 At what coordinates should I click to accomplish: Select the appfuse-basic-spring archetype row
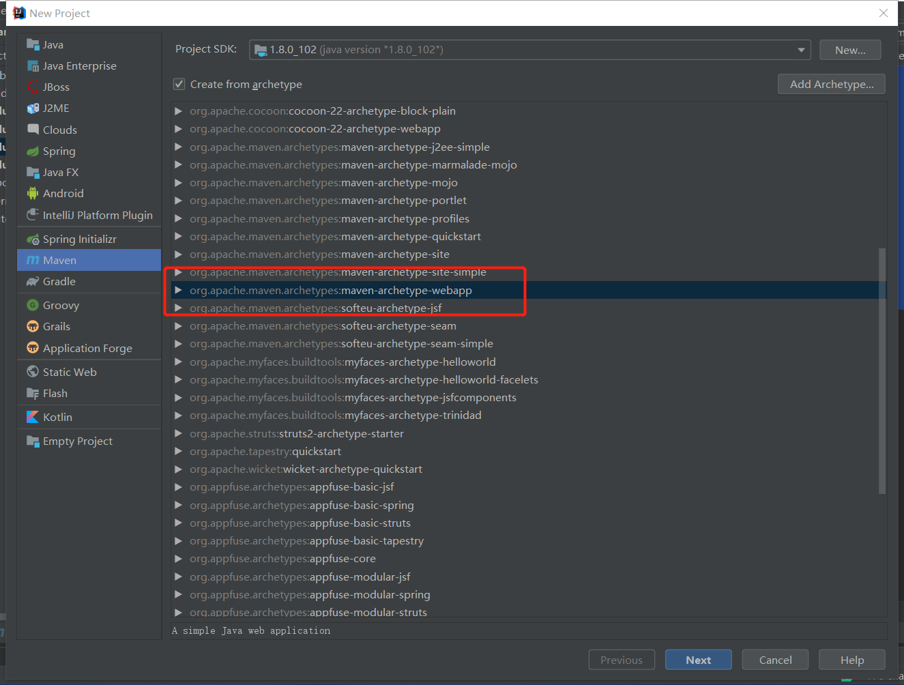coord(362,506)
